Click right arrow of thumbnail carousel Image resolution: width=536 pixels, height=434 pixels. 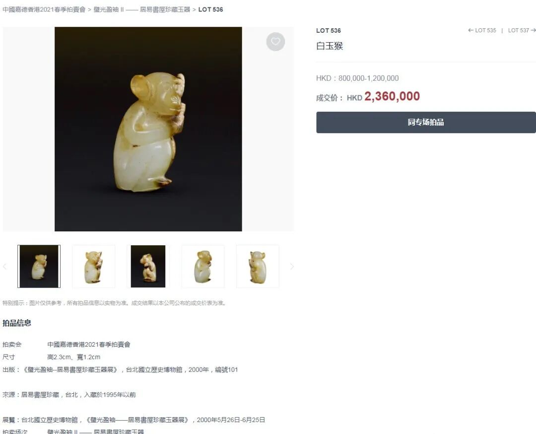[x=292, y=267]
